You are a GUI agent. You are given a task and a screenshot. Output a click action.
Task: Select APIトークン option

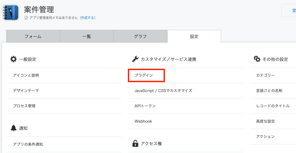coord(145,106)
